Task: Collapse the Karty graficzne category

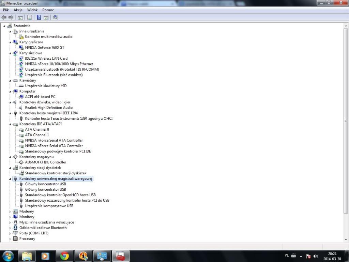Action: 10,42
